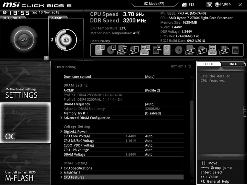
Task: Open the M-FLASH BIOS flashing section
Action: 25,164
